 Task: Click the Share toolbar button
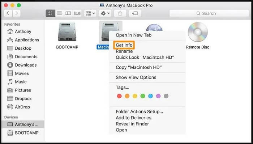point(120,13)
